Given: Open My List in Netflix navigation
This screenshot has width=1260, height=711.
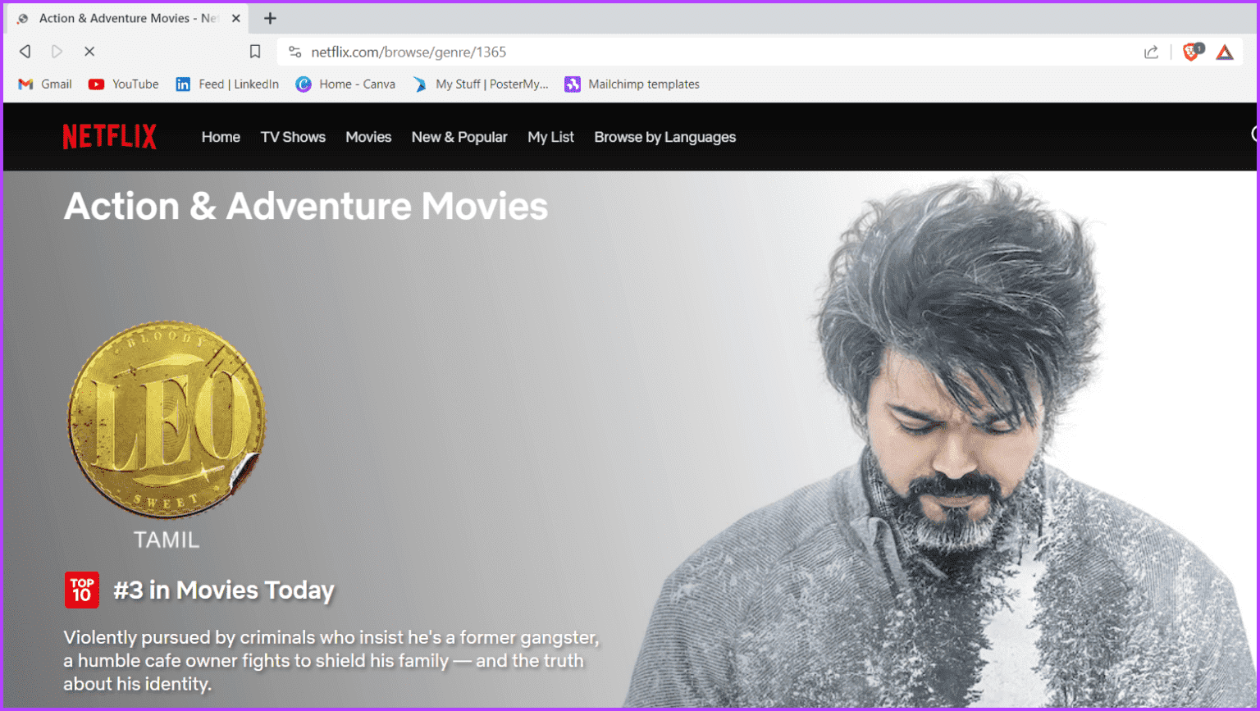Looking at the screenshot, I should pos(550,137).
